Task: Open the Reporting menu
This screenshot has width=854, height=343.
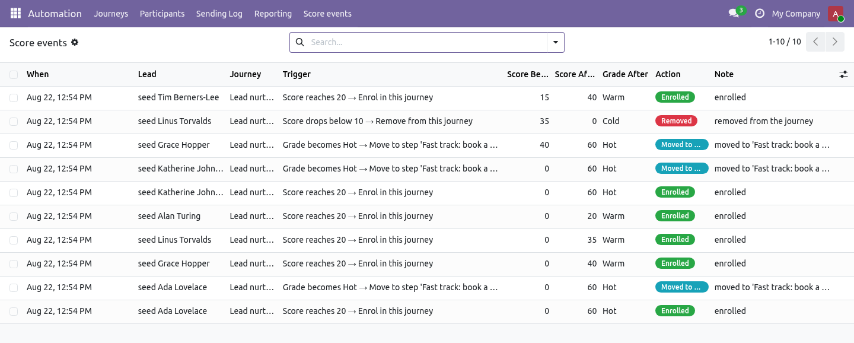Action: coord(273,13)
